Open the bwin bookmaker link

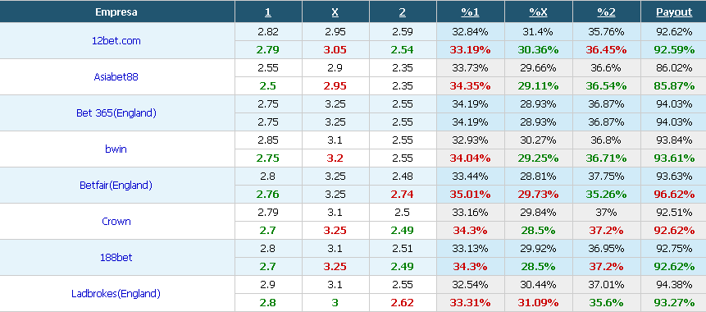tap(116, 149)
